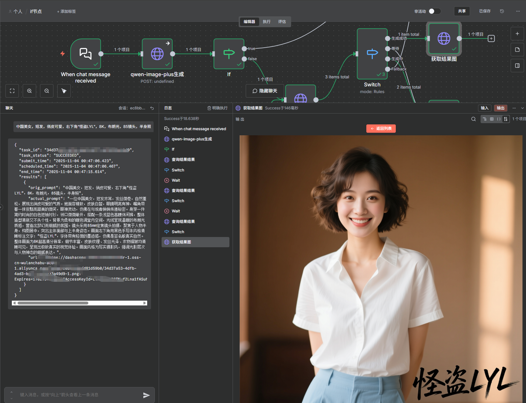Zoom out on the workflow canvas
The width and height of the screenshot is (526, 403).
point(47,91)
